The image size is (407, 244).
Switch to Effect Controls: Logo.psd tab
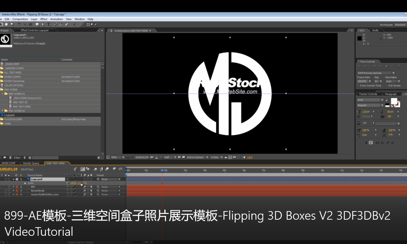tap(34, 30)
